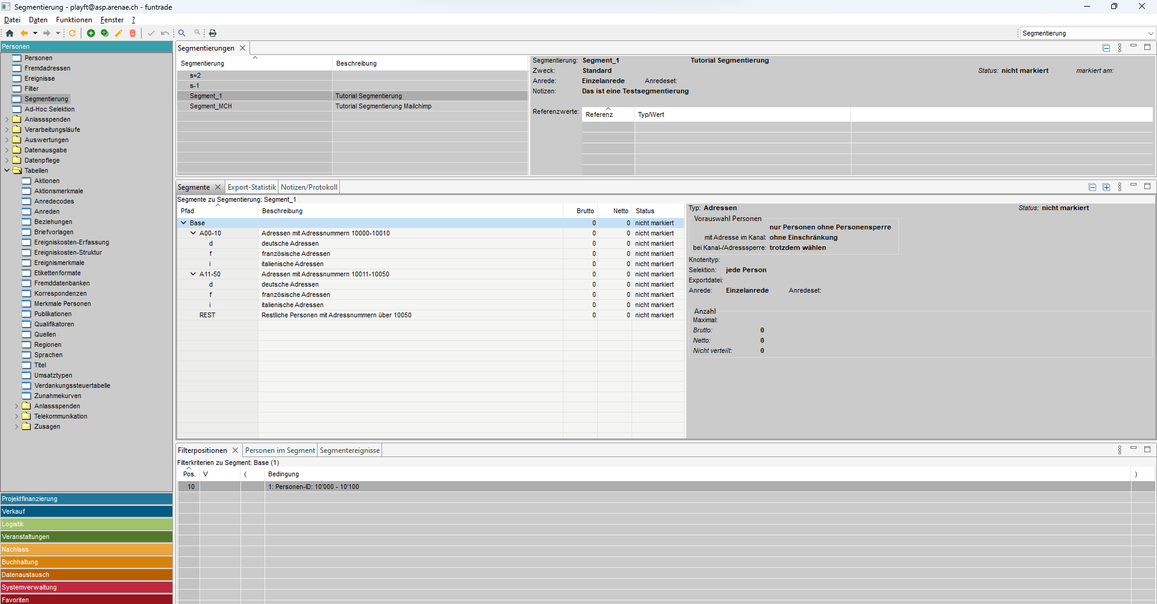Expand all in Segmente panel toolbar
Screen dimensions: 1157x604
coord(1106,187)
